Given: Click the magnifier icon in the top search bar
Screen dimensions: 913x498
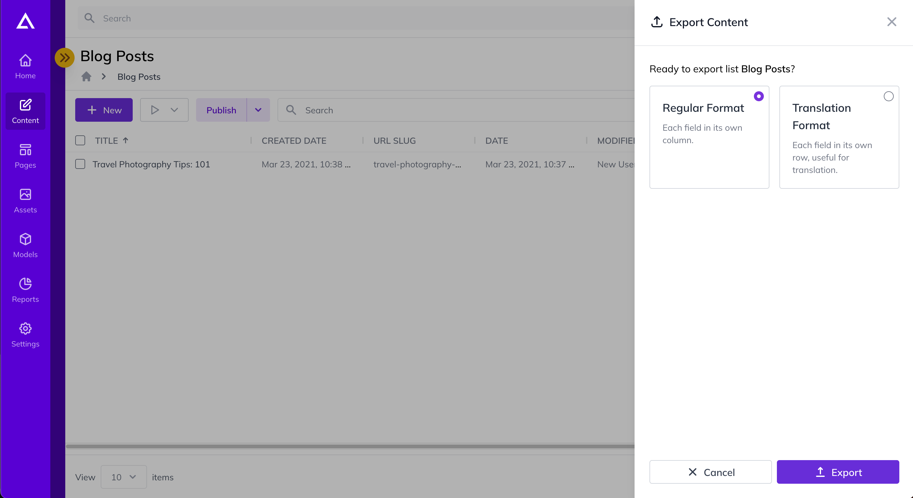Looking at the screenshot, I should click(x=89, y=18).
